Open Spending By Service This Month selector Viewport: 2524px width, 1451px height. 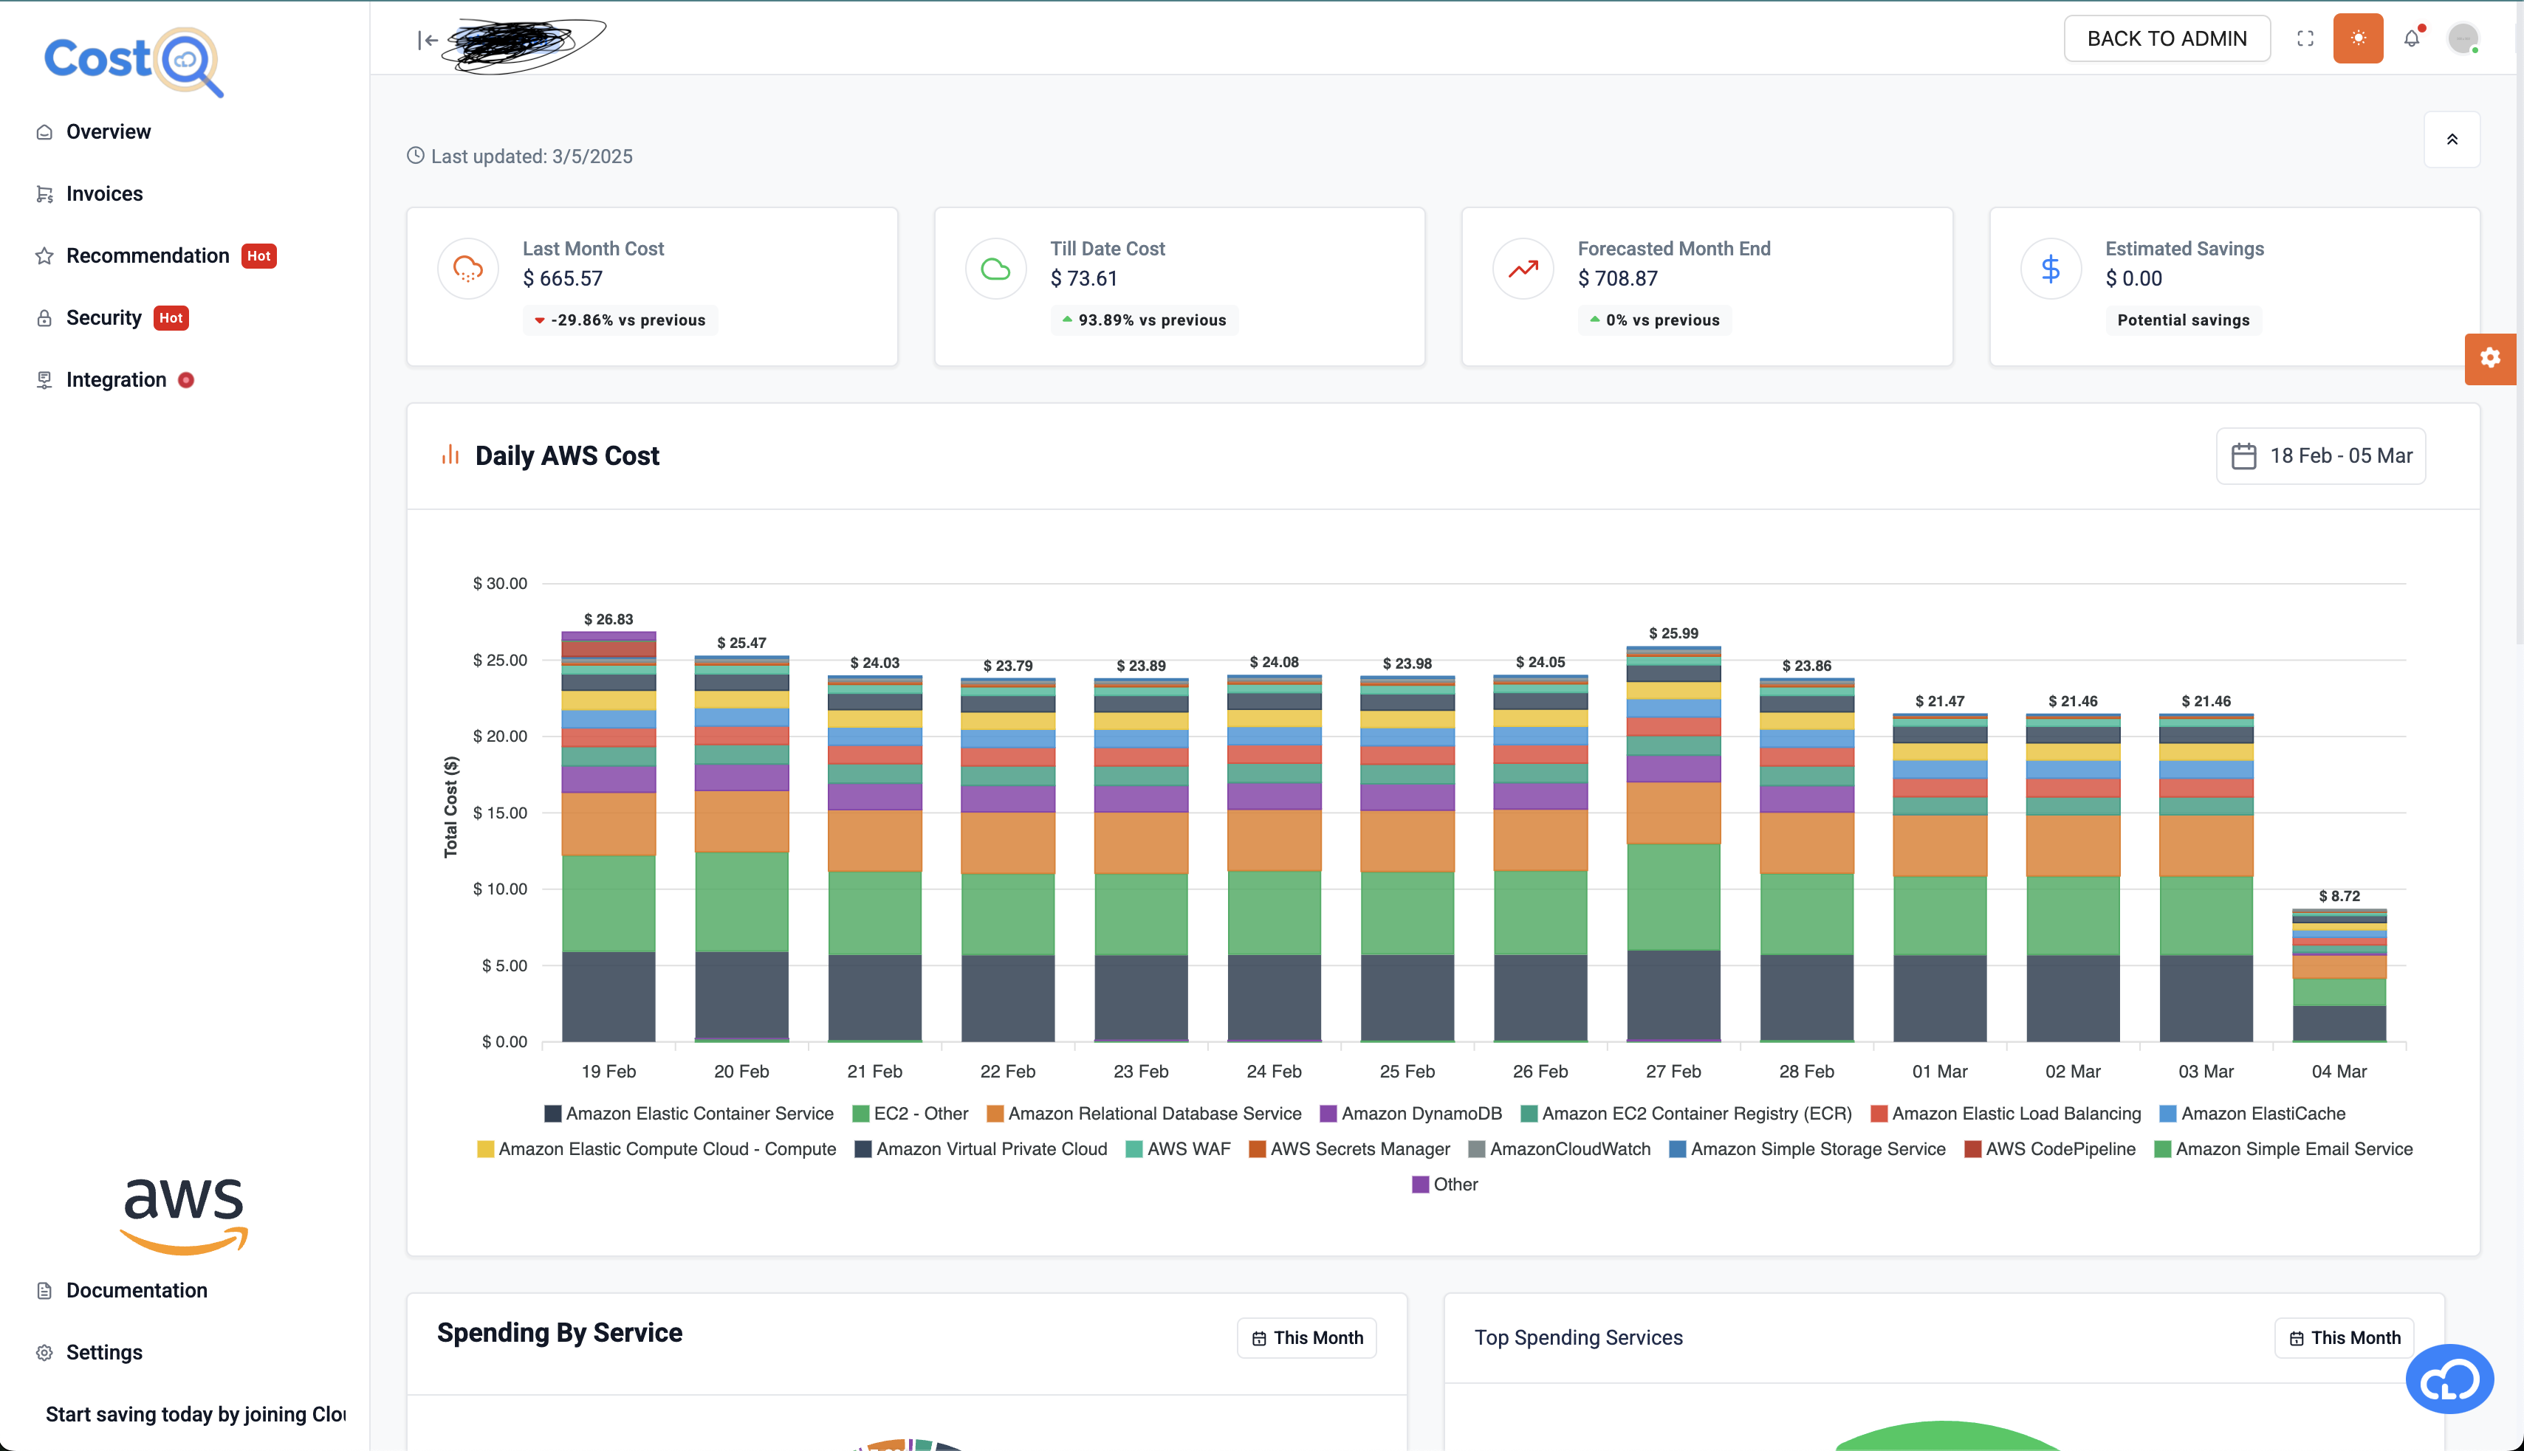1306,1338
